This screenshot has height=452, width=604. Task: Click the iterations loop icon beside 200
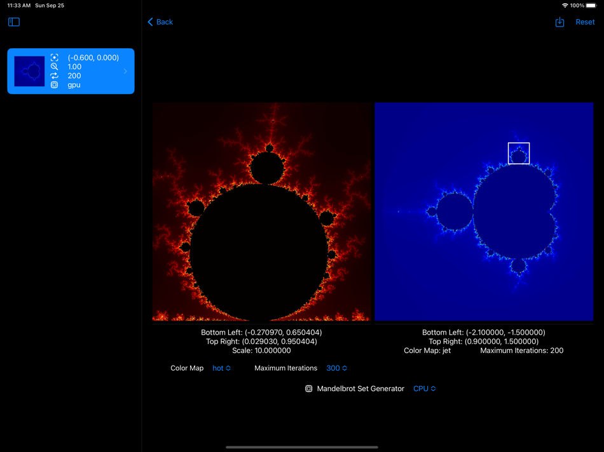click(x=54, y=76)
